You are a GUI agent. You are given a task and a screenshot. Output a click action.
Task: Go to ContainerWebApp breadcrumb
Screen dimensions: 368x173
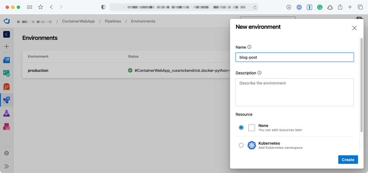(78, 21)
